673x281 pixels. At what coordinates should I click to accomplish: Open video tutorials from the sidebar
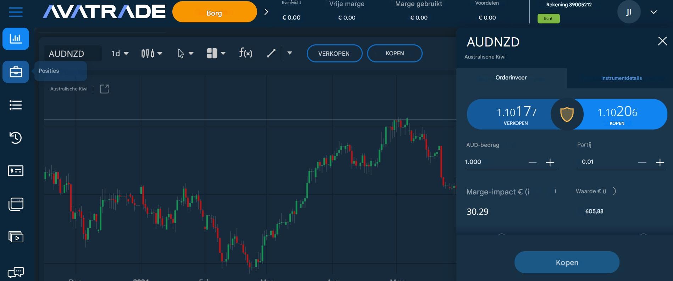tap(16, 237)
